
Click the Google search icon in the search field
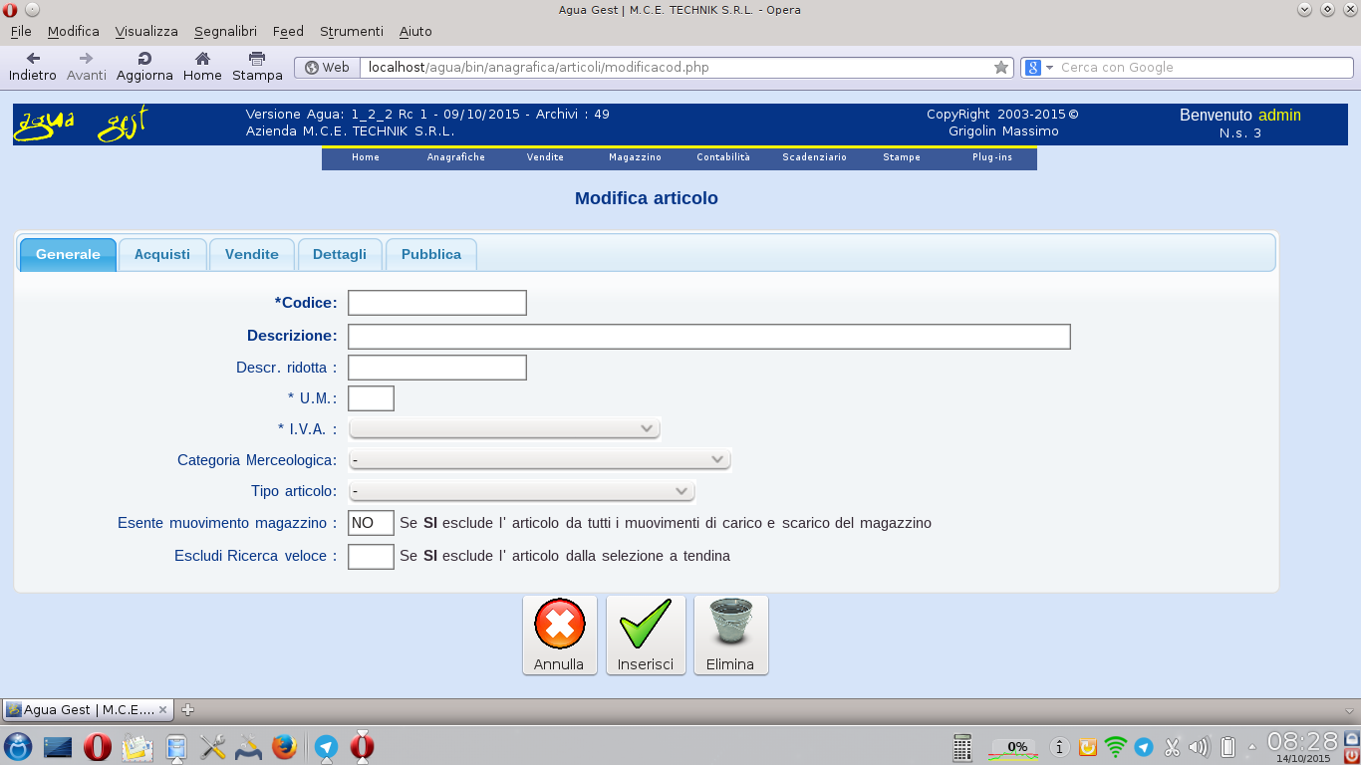click(1032, 67)
